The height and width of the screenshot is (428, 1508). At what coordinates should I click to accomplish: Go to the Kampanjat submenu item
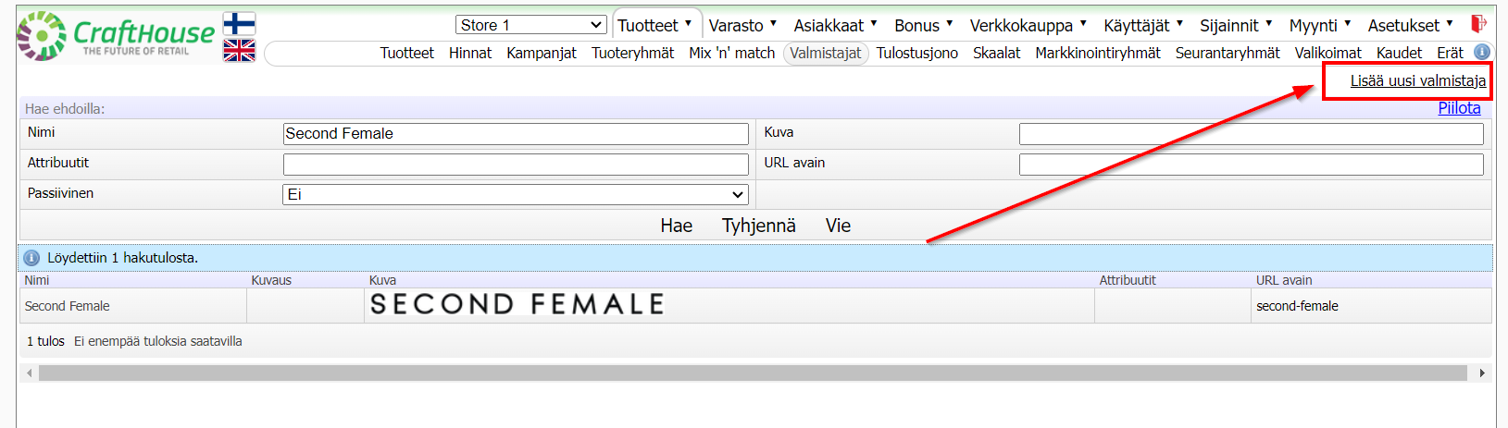(x=542, y=54)
